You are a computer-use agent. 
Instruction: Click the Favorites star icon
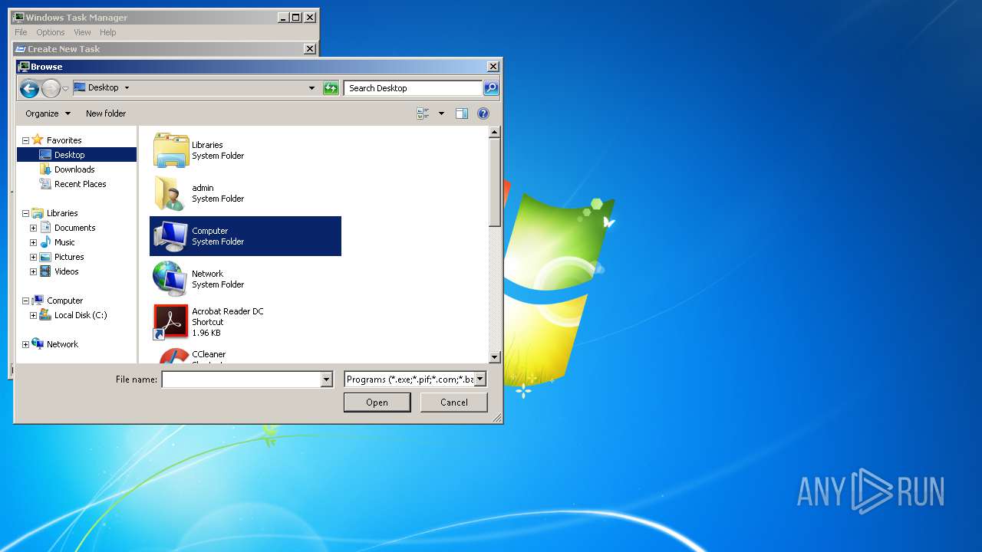(x=38, y=140)
